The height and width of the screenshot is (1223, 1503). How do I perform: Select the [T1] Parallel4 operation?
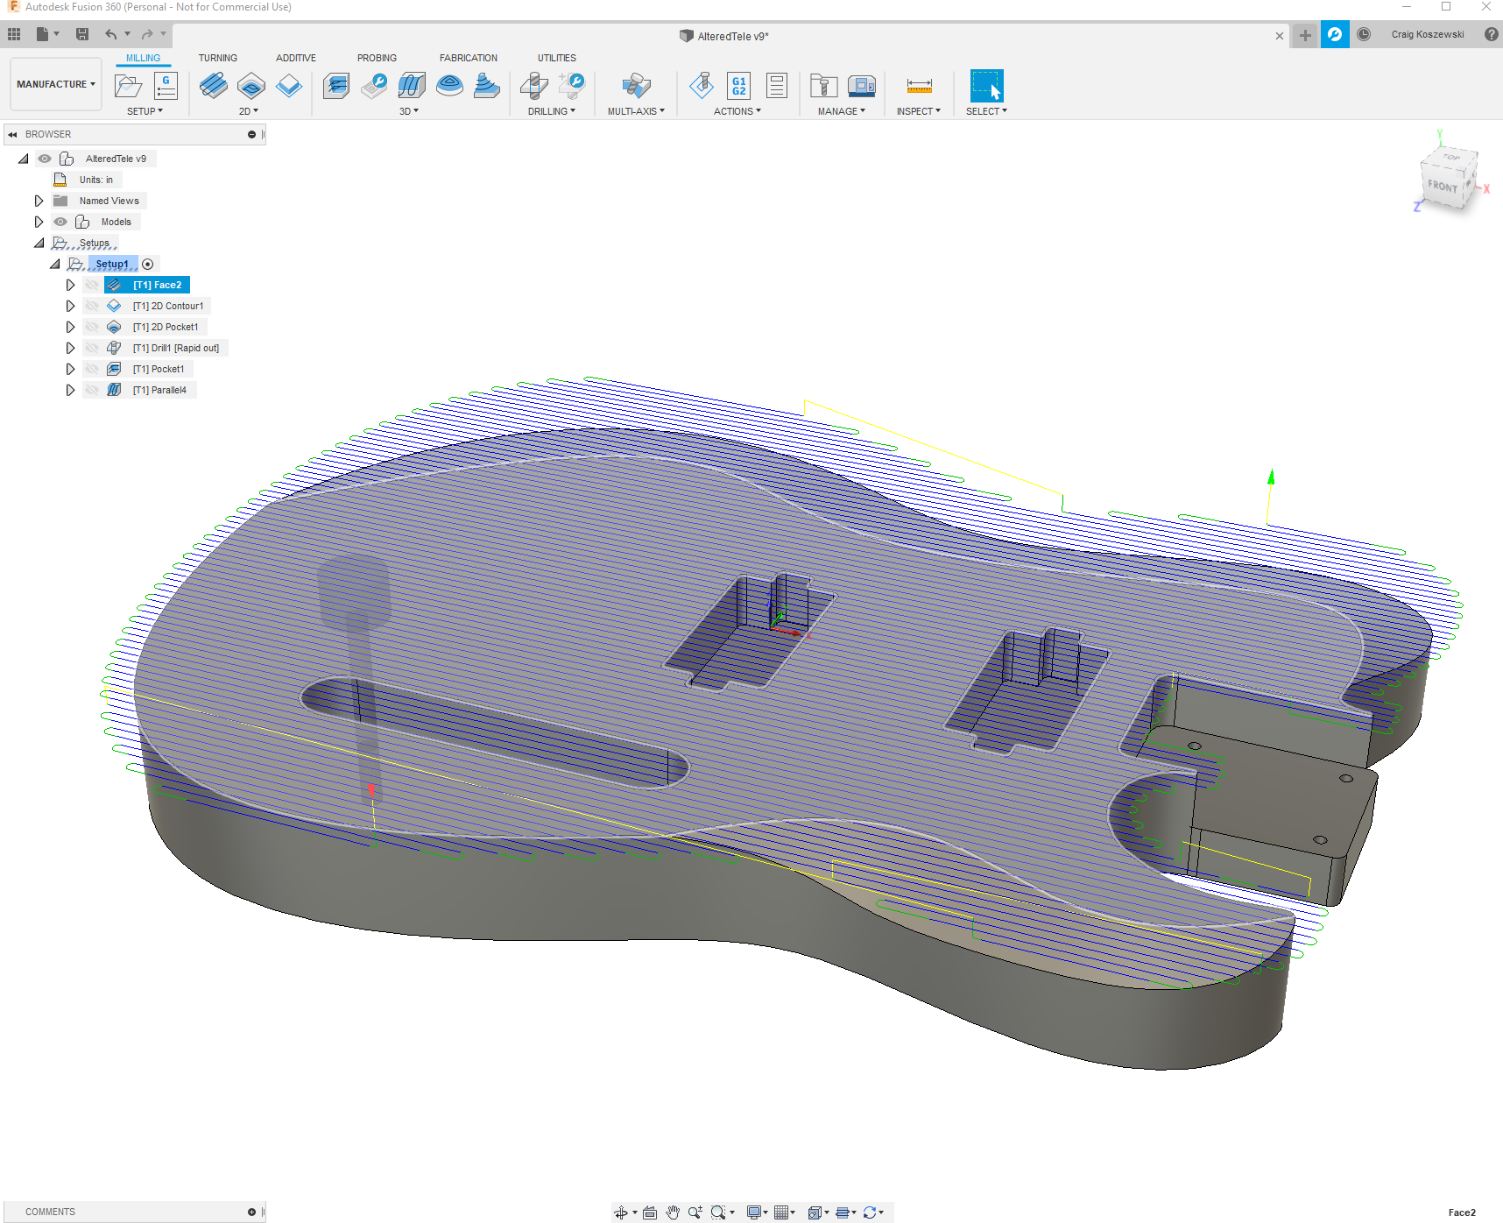[159, 390]
